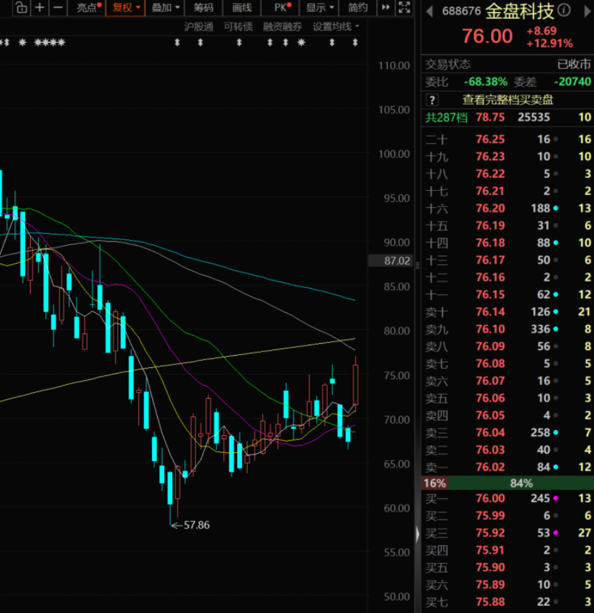
Task: Click the stock code 688676
Action: click(x=461, y=11)
